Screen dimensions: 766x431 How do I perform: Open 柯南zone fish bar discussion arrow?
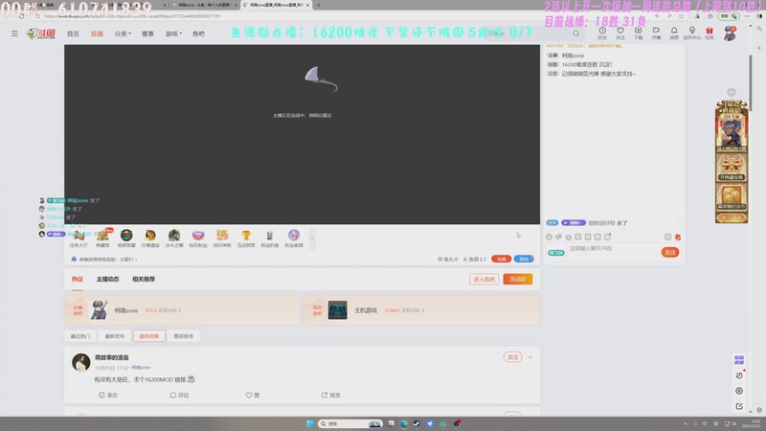click(x=180, y=310)
